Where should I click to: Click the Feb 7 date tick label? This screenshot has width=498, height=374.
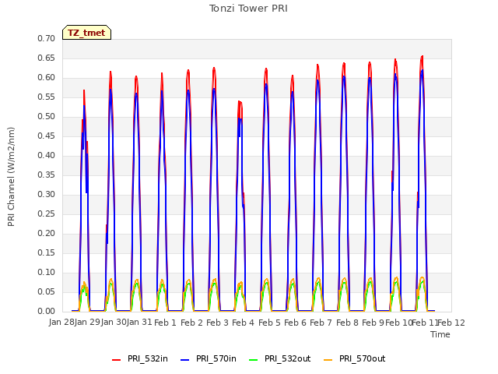(x=321, y=323)
